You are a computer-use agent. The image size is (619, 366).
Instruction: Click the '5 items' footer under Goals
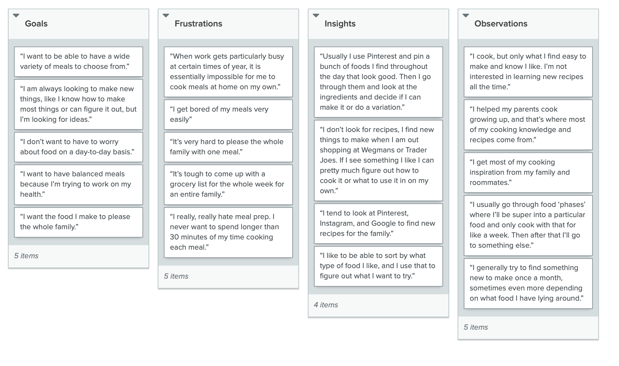(x=26, y=256)
